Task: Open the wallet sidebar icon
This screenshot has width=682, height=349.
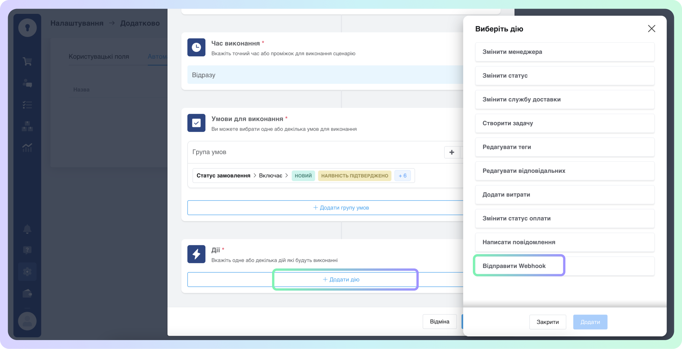Action: (x=27, y=294)
